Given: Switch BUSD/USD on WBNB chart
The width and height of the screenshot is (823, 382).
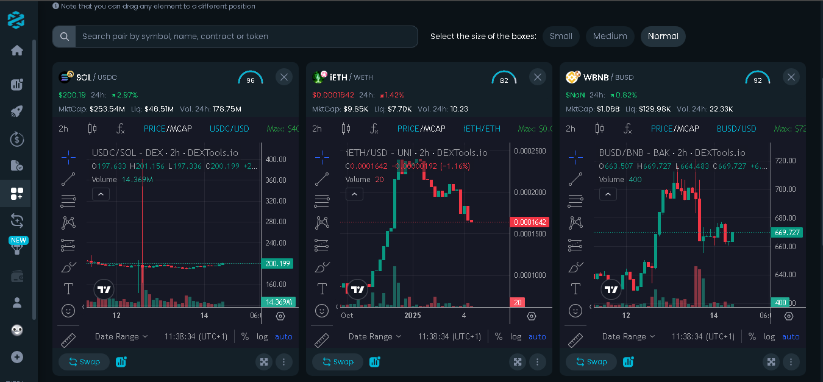Looking at the screenshot, I should click(736, 129).
